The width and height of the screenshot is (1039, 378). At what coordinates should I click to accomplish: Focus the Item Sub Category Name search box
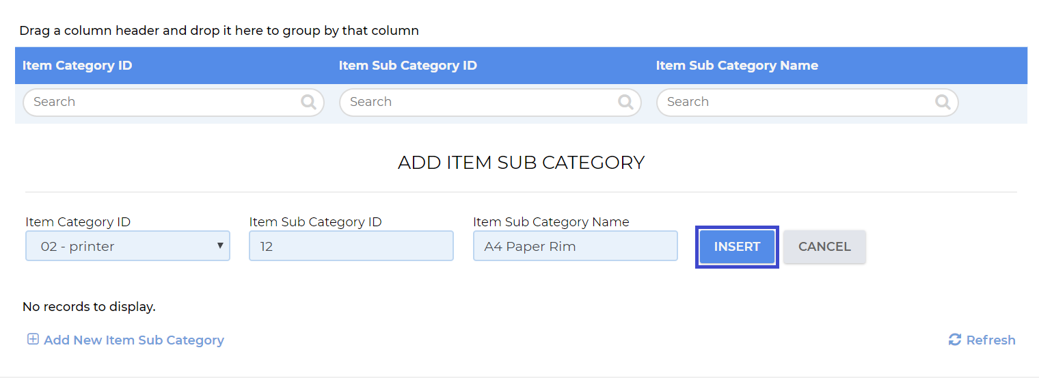click(x=807, y=102)
